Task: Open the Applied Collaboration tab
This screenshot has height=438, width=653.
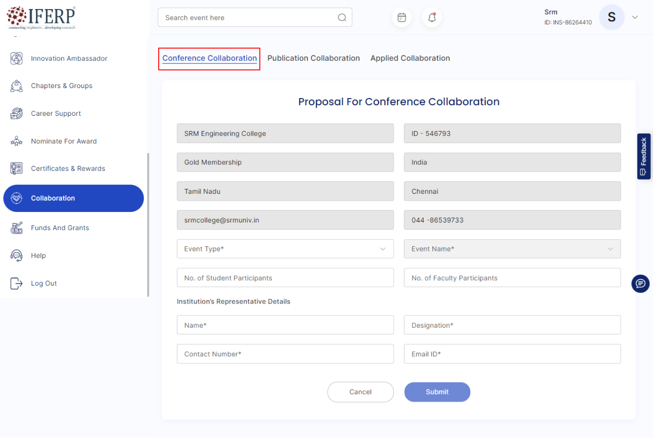Action: (410, 58)
